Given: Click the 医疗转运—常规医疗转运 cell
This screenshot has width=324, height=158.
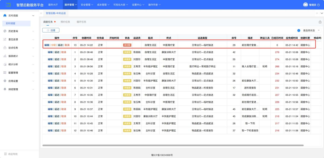Looking at the screenshot, I should (202, 67).
